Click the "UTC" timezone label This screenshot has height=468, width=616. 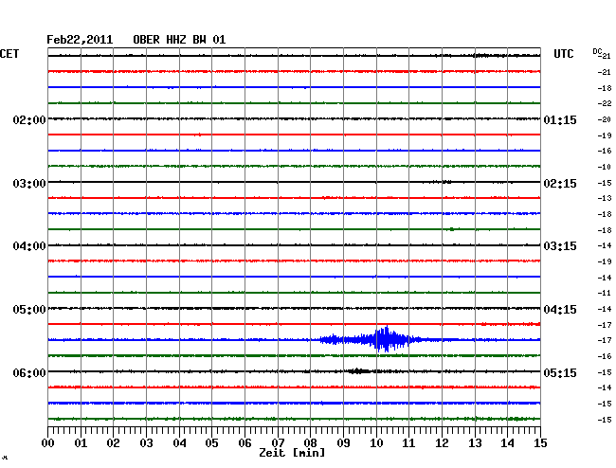(x=563, y=54)
